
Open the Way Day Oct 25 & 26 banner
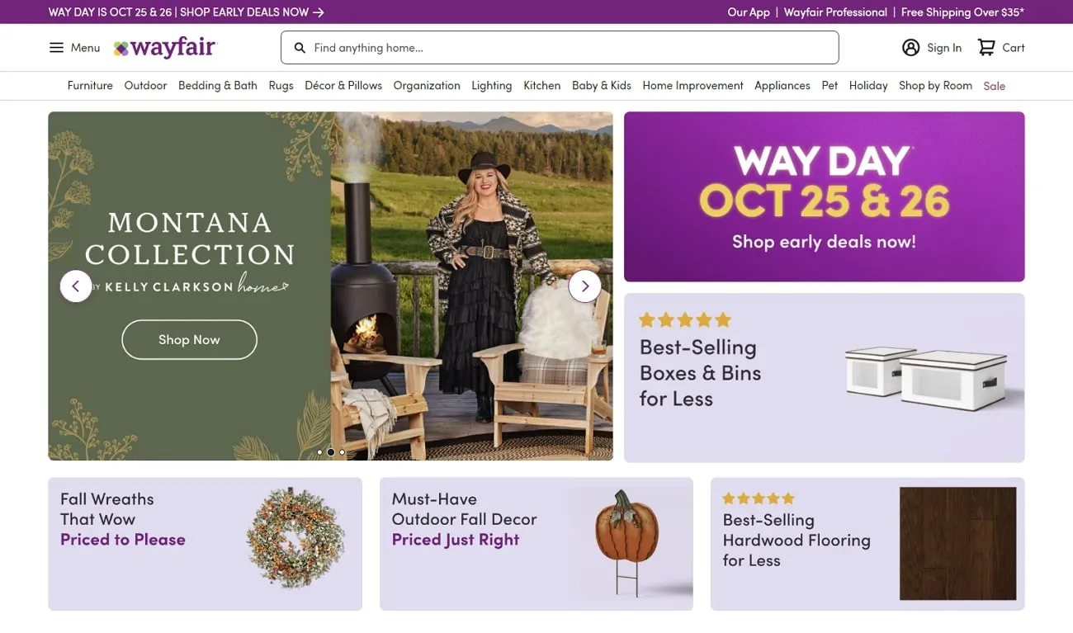[x=825, y=196]
